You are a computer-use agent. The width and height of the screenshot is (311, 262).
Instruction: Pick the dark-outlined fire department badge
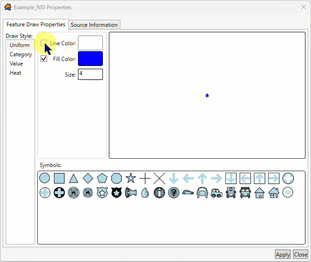tap(73, 193)
